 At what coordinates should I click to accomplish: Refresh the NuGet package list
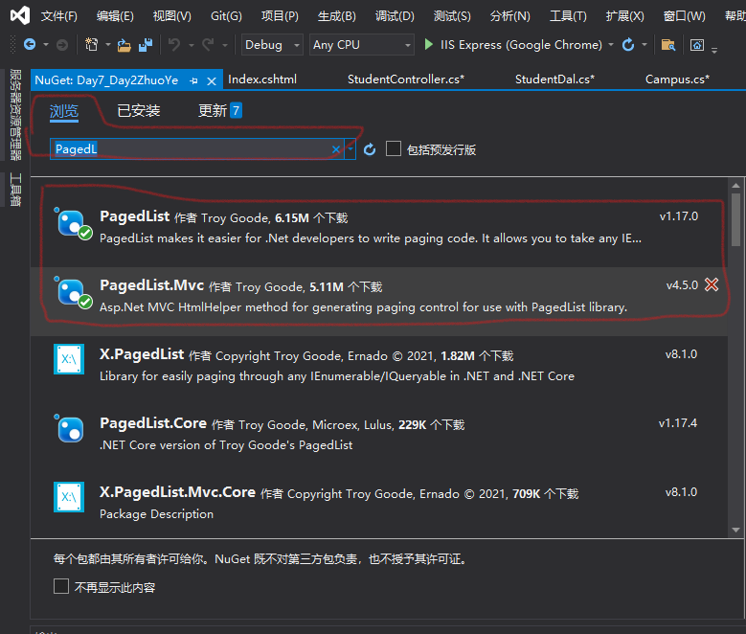[x=370, y=149]
